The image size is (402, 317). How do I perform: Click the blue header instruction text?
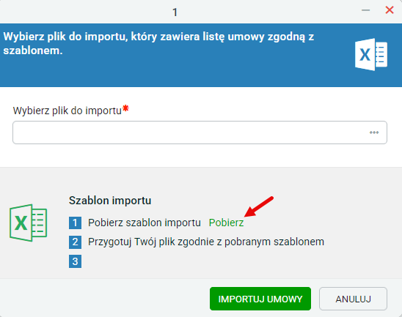coord(158,43)
